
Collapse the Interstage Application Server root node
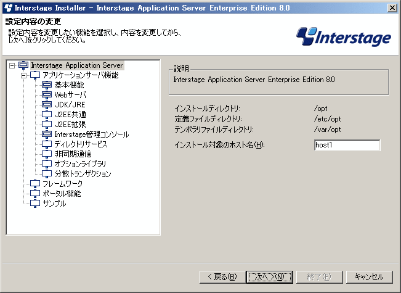coord(12,65)
